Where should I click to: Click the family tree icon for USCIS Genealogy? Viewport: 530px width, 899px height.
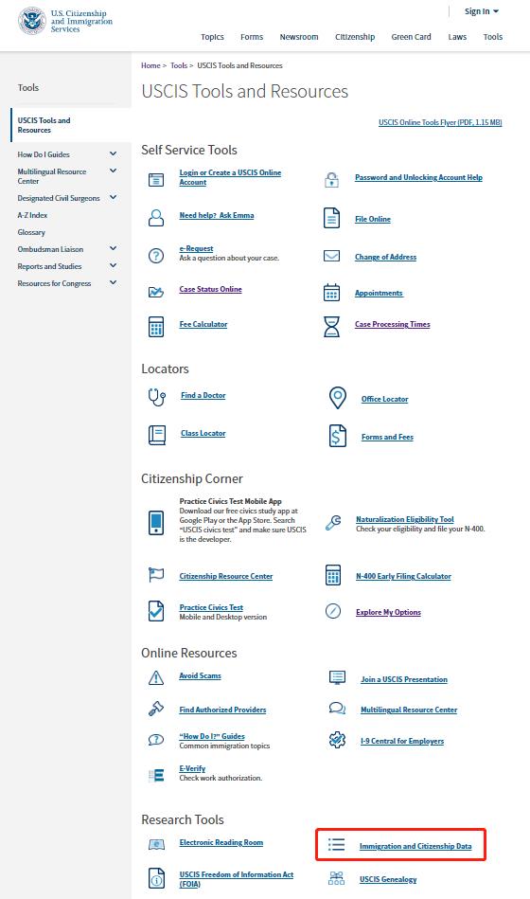click(336, 878)
